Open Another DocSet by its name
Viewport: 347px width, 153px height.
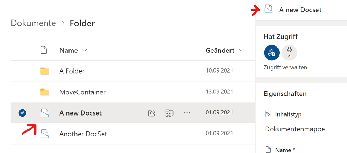(83, 134)
